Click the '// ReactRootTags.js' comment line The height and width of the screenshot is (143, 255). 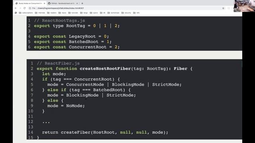(59, 21)
